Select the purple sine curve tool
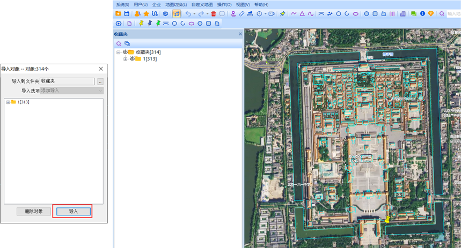The image size is (462, 248). [x=311, y=13]
